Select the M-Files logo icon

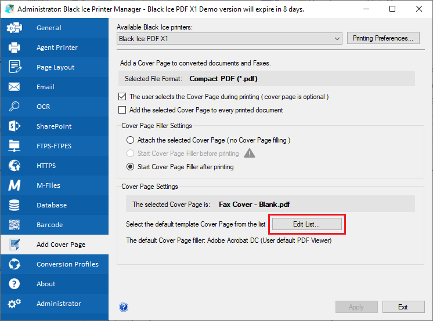click(15, 185)
